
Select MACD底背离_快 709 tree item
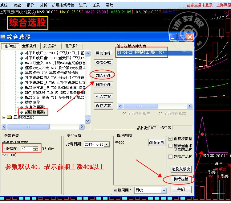tap(55, 88)
